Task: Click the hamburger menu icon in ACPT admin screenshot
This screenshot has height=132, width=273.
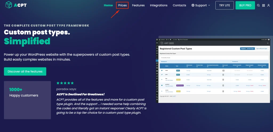Action: [x=268, y=43]
